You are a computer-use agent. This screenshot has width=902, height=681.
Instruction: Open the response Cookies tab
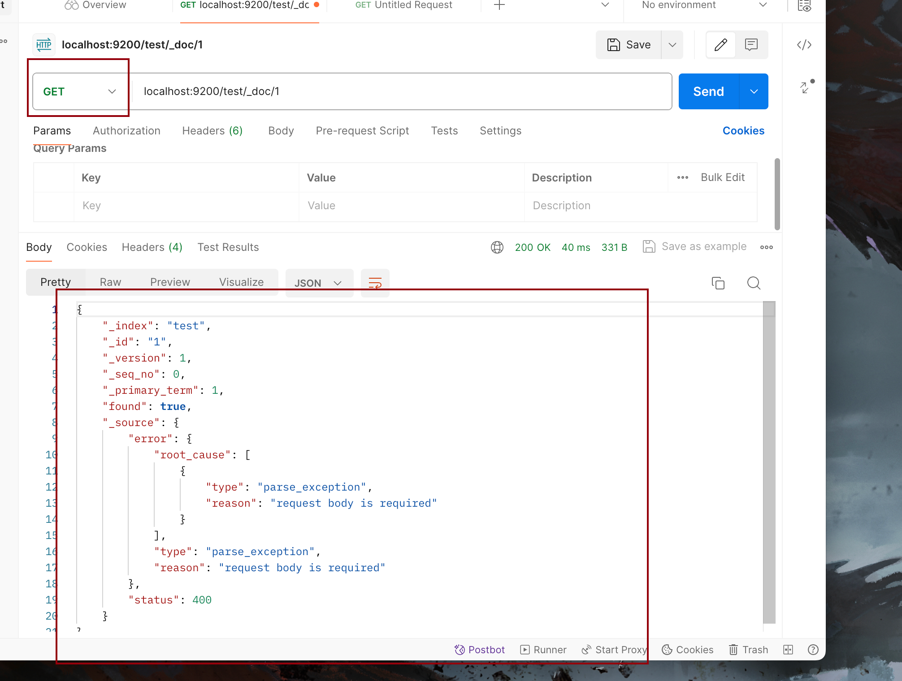point(87,247)
